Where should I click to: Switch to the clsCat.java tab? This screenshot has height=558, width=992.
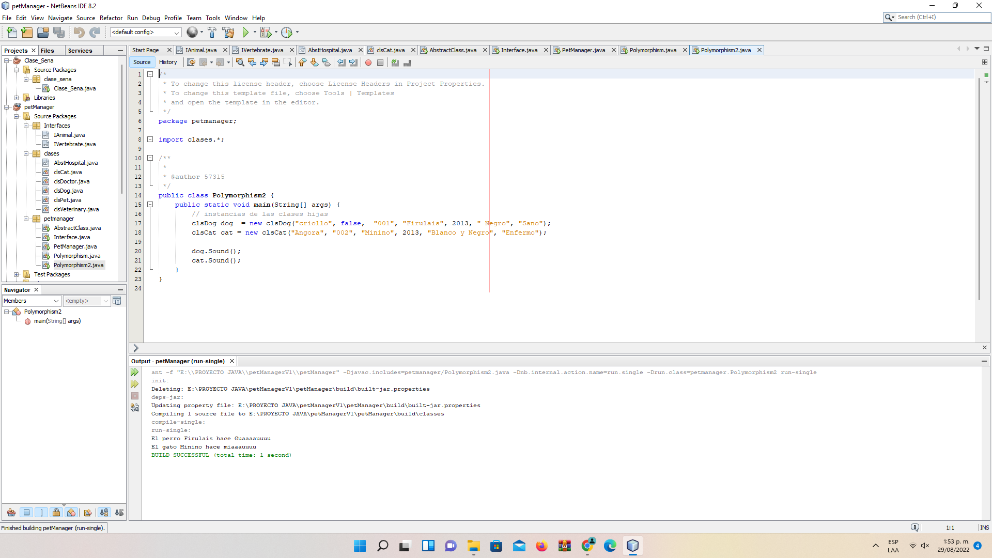(391, 50)
